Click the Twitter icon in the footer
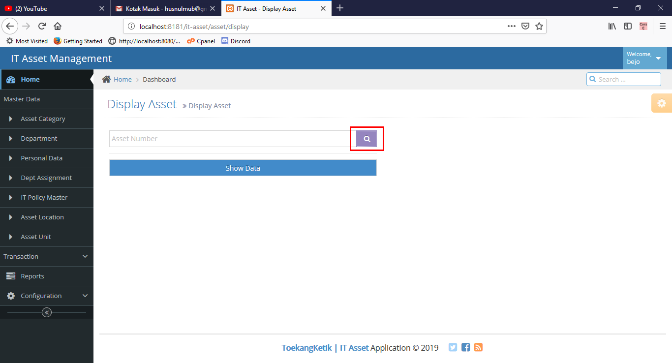Viewport: 672px width, 363px height. click(453, 347)
